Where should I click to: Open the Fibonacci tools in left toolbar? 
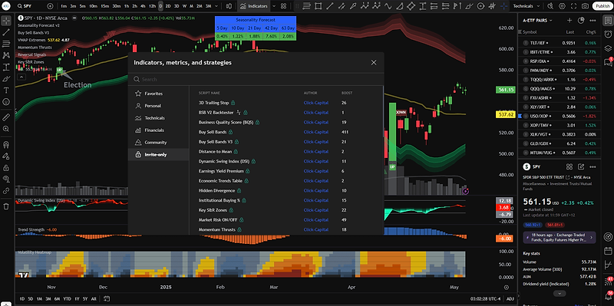click(6, 44)
